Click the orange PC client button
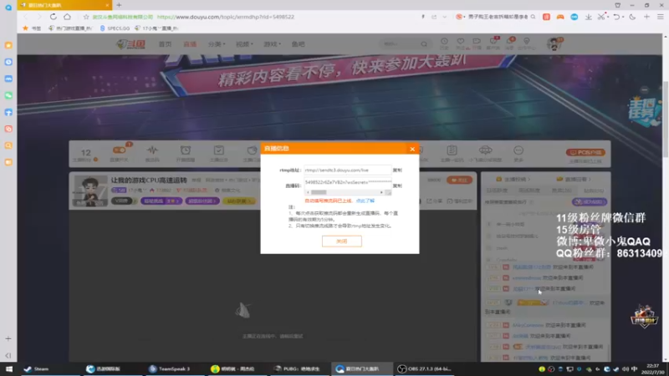 585,152
